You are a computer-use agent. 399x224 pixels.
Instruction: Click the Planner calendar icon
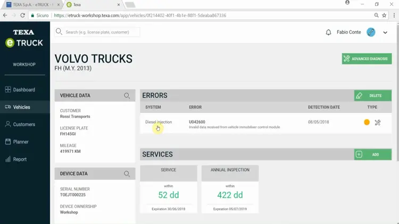pos(8,142)
